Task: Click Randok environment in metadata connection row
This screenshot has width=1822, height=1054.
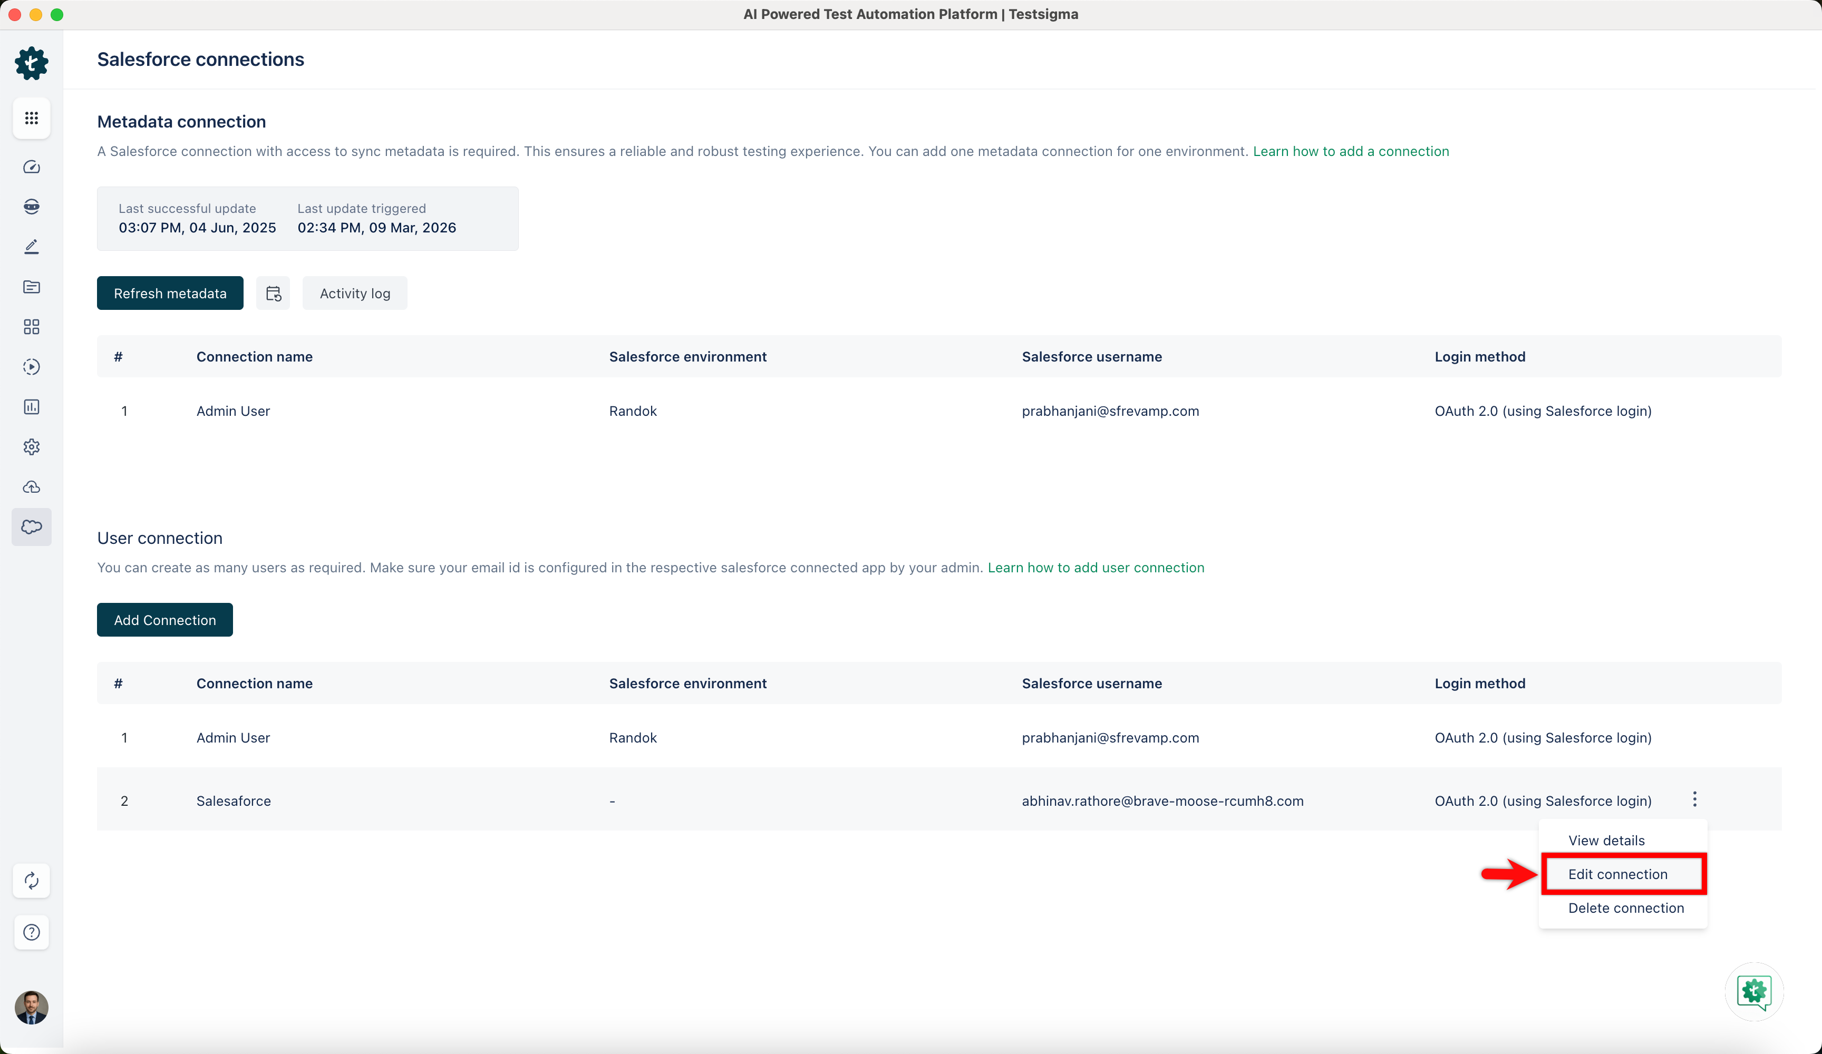Action: click(x=633, y=411)
